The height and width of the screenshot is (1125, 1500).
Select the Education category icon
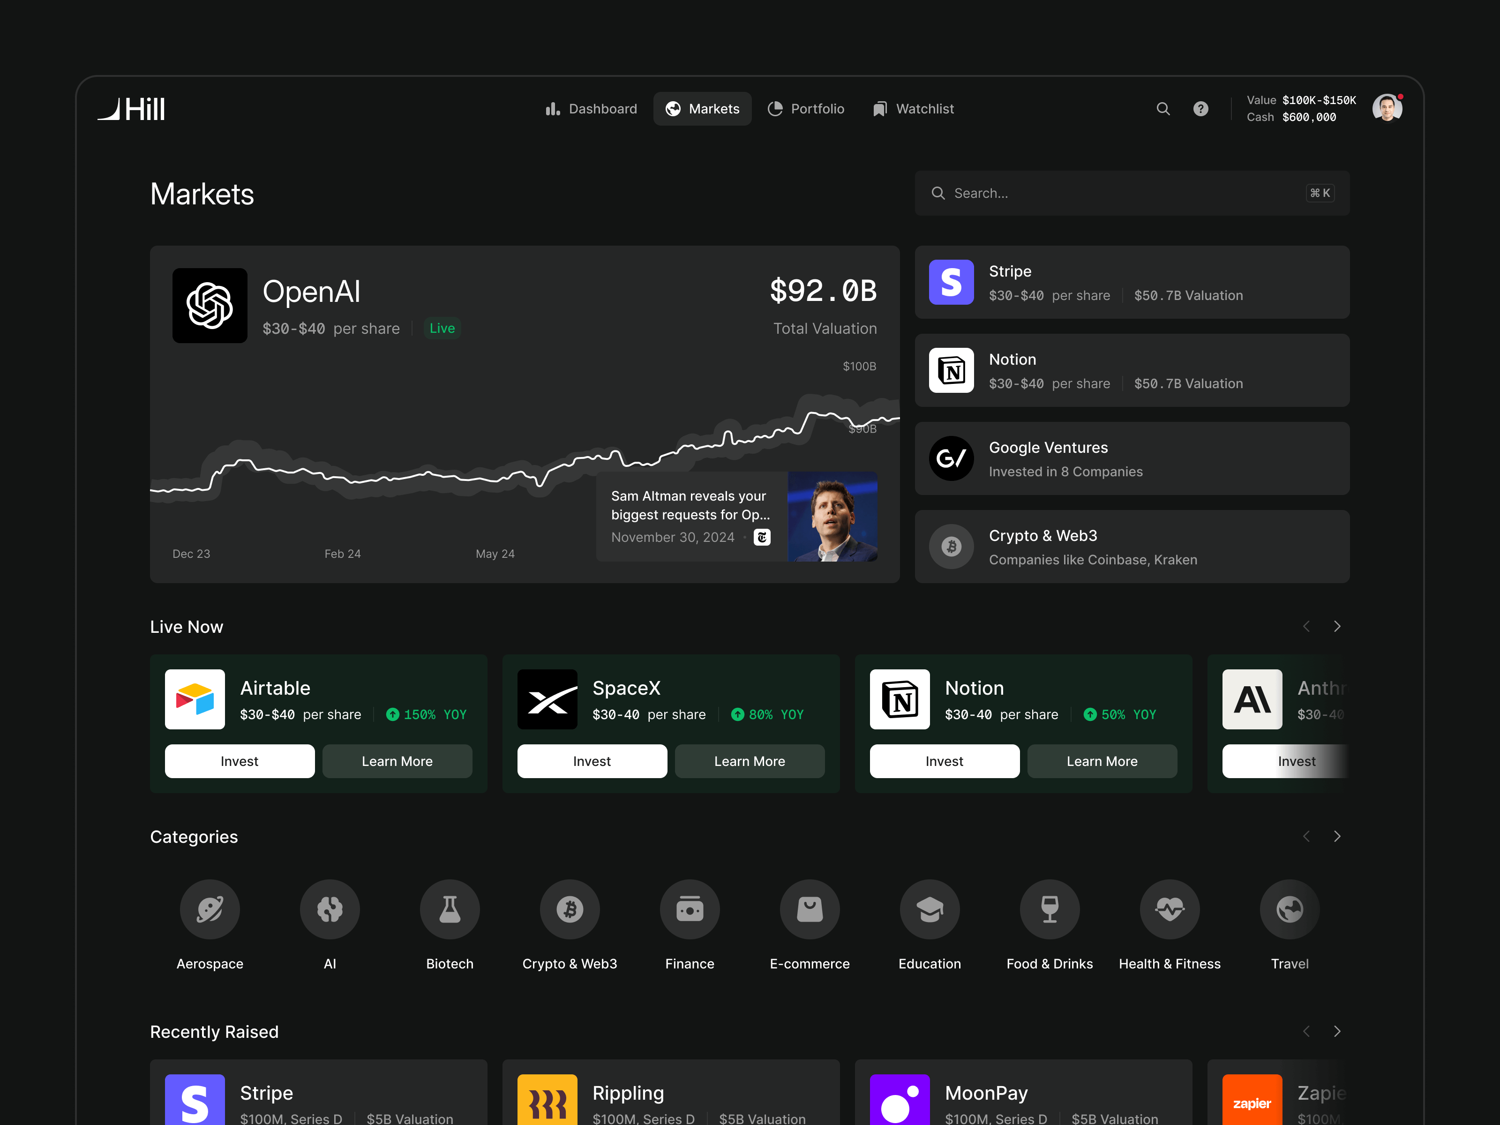(x=929, y=909)
